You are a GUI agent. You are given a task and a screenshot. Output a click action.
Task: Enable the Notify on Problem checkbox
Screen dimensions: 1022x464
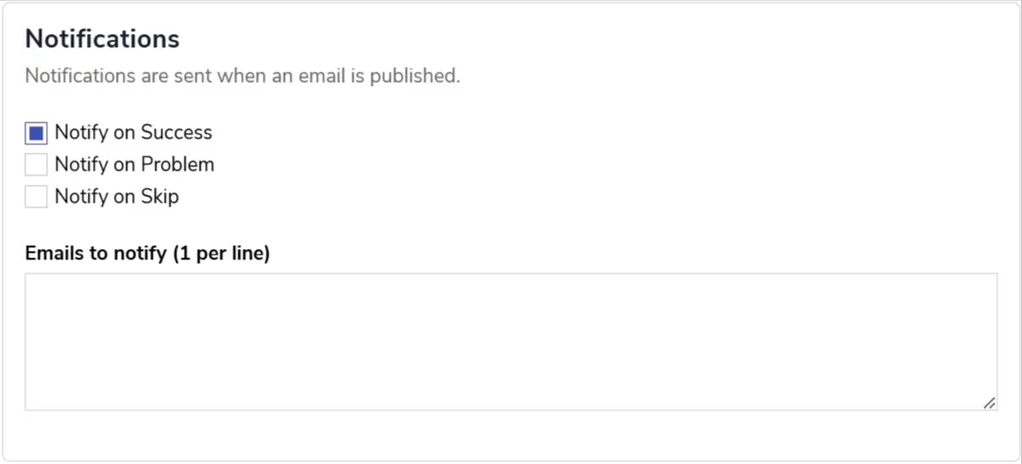[36, 165]
